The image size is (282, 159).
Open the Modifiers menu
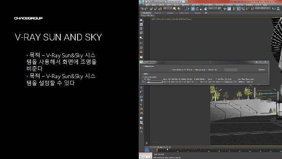click(185, 5)
